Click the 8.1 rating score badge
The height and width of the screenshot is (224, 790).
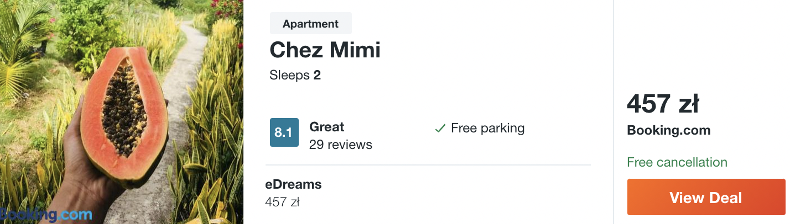pyautogui.click(x=284, y=132)
